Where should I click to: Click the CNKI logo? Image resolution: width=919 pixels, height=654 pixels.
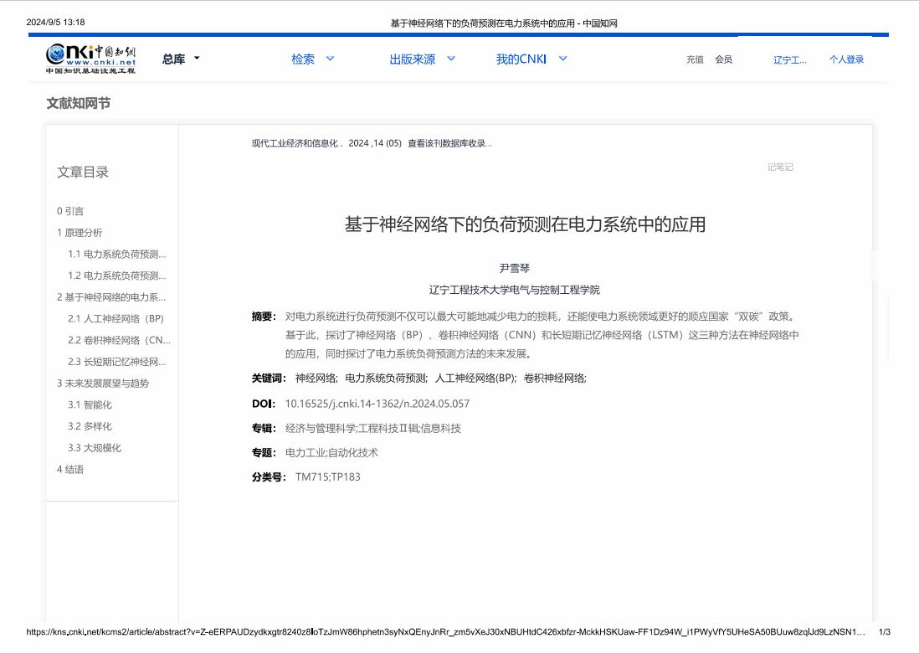point(90,59)
